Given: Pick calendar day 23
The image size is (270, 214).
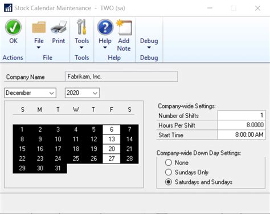Looking at the screenshot, I should click(40, 158).
